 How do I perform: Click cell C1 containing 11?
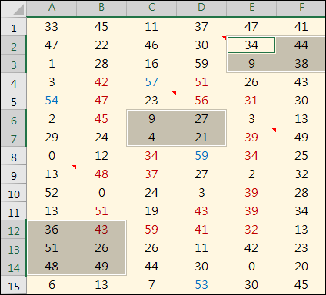coord(151,27)
